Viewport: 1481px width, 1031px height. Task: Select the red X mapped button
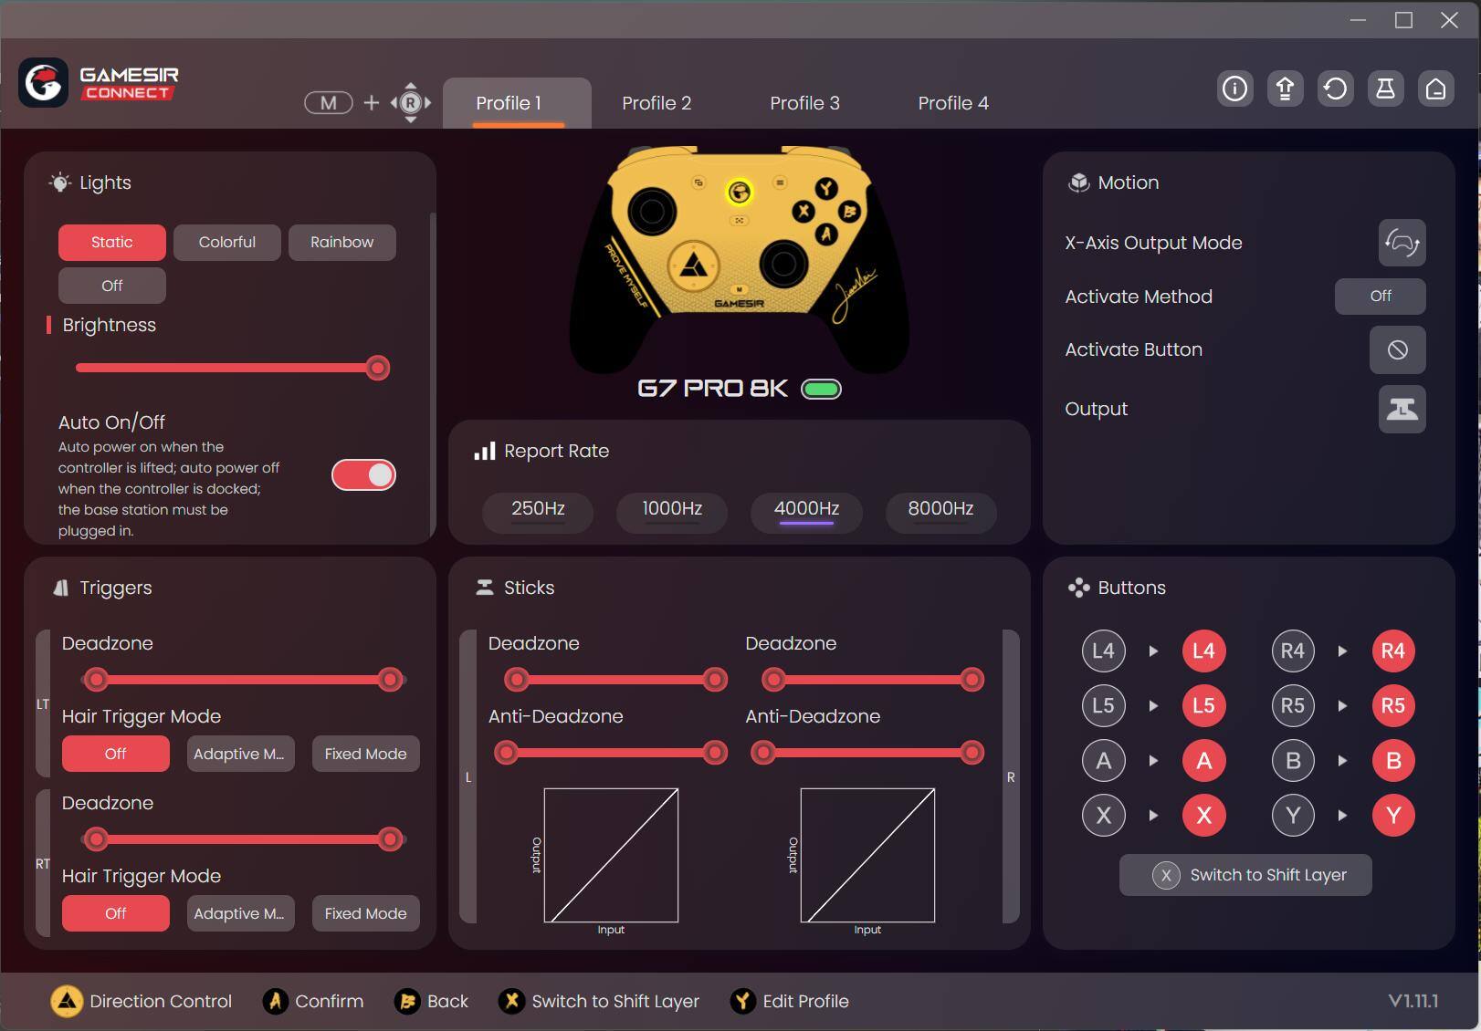pyautogui.click(x=1203, y=816)
